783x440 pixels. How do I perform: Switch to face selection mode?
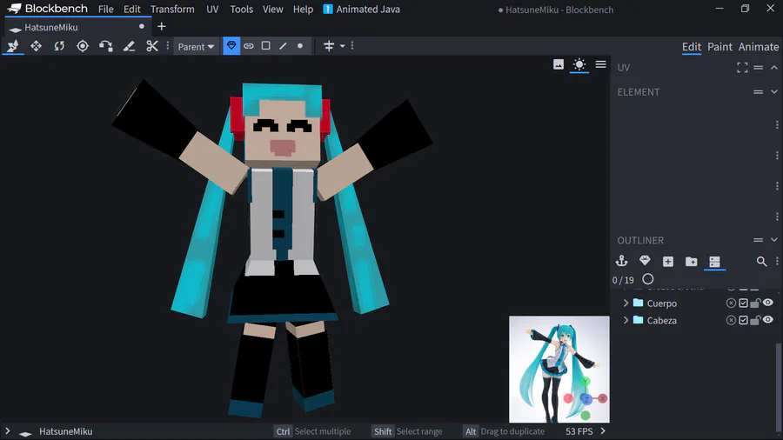(x=265, y=46)
